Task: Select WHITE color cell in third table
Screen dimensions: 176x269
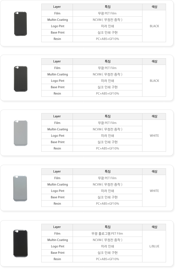Action: [x=154, y=136]
